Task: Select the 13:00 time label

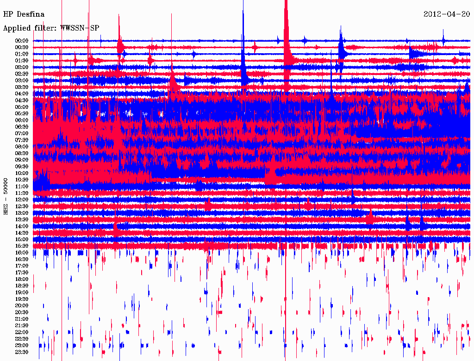Action: pyautogui.click(x=22, y=213)
